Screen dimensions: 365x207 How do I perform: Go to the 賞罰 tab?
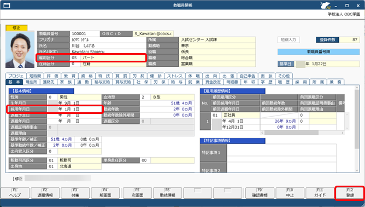pyautogui.click(x=121, y=76)
